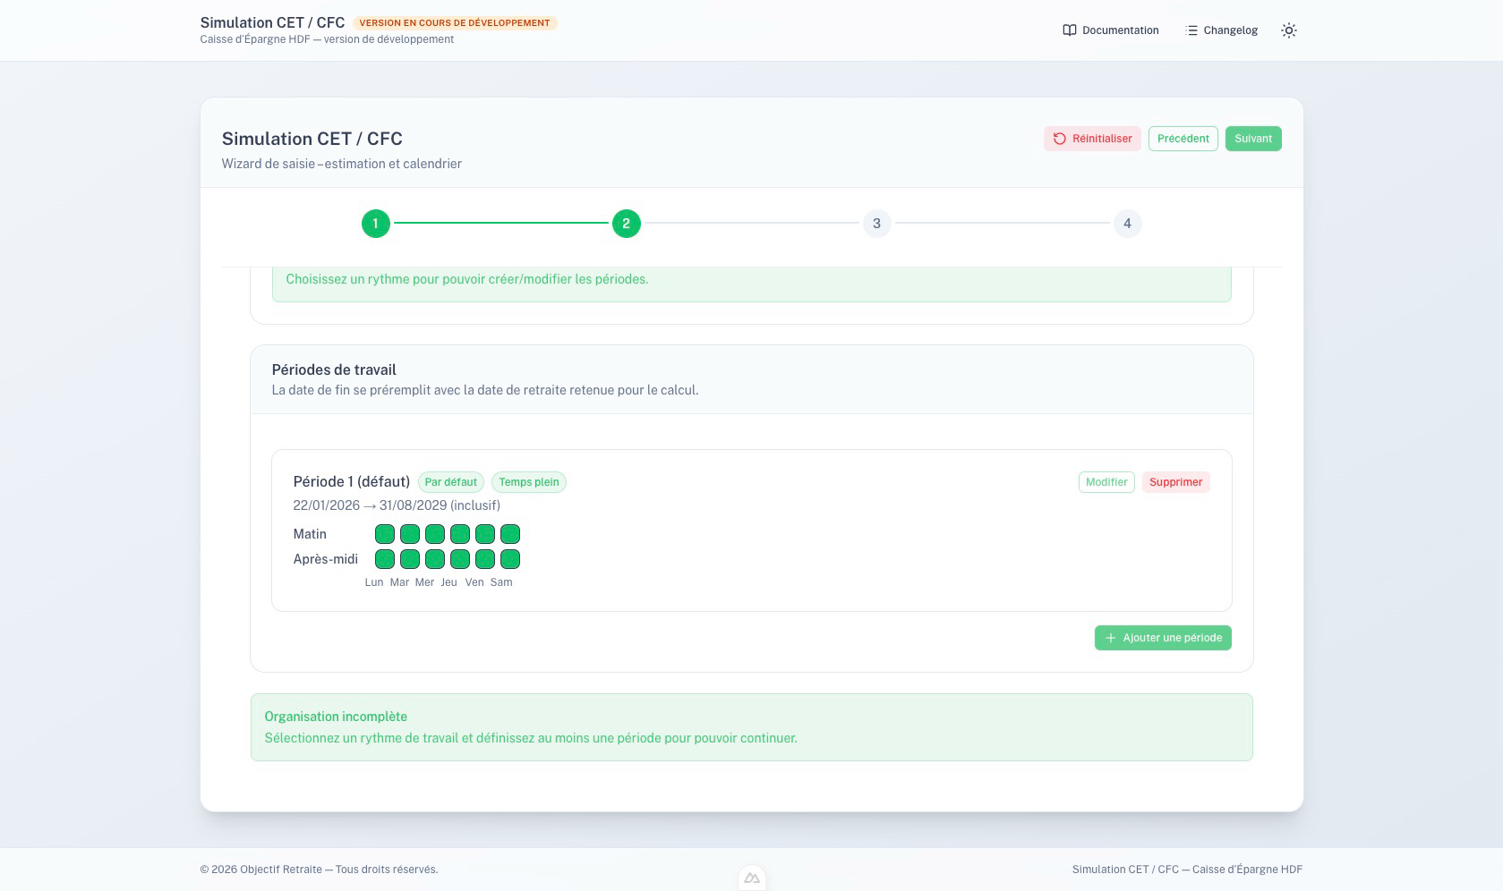
Task: Click the Temps plein badge
Action: point(528,482)
